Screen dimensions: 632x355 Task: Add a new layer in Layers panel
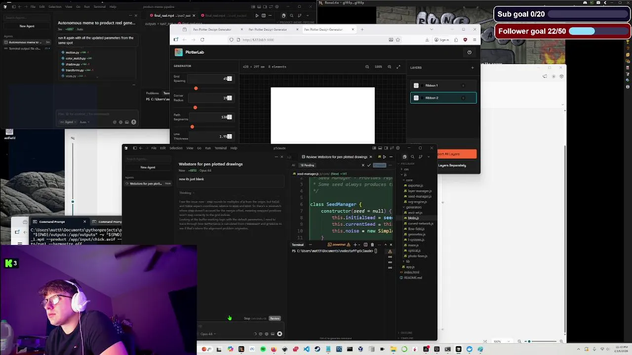pos(473,68)
